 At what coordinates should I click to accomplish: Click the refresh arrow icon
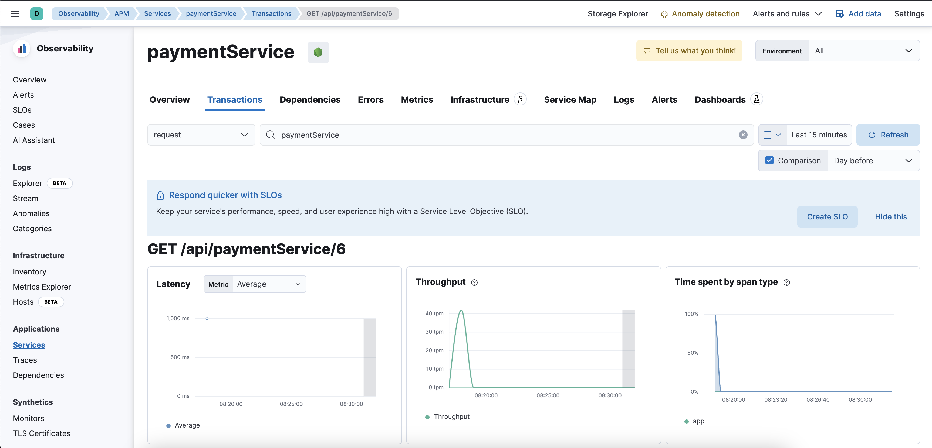[x=872, y=135]
